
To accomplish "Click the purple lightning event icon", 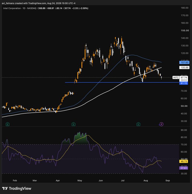I will (x=161, y=124).
